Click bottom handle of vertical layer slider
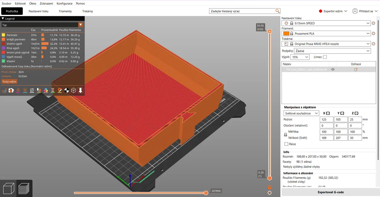This screenshot has height=197, width=380. click(270, 178)
